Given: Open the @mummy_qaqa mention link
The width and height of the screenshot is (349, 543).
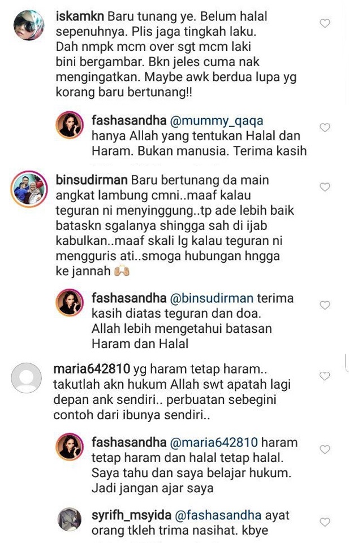Looking at the screenshot, I should (x=216, y=121).
